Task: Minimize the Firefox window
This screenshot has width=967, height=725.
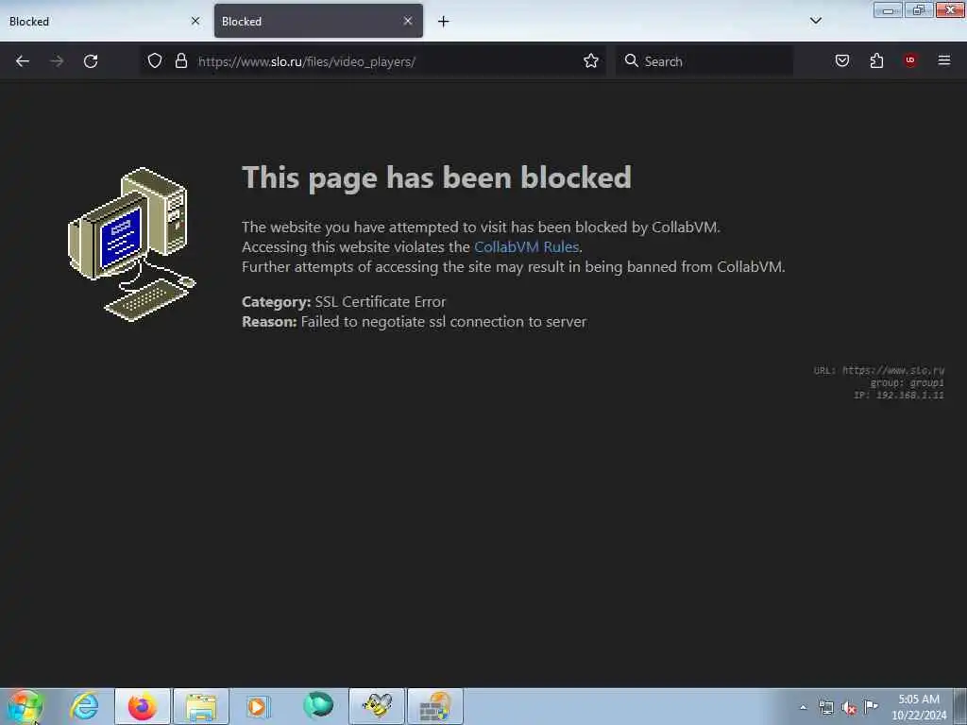Action: (x=888, y=10)
